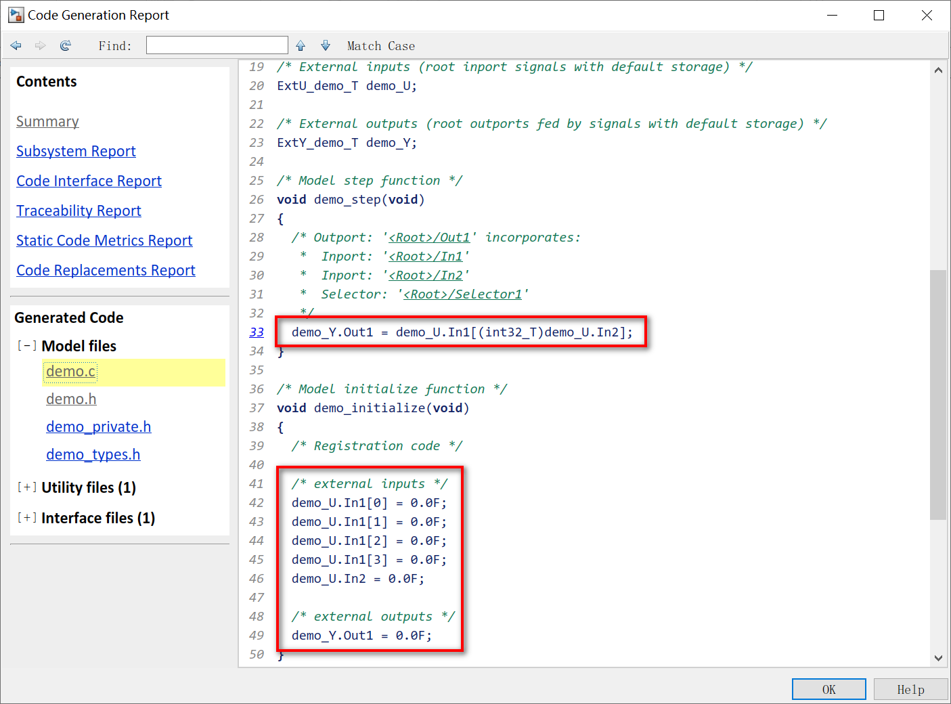
Task: Expand the Utility files section
Action: (x=26, y=487)
